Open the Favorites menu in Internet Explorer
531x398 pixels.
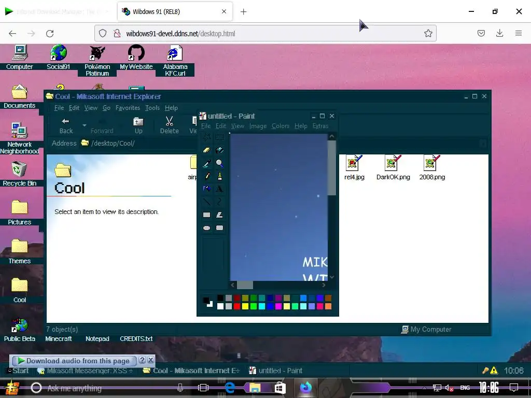click(128, 108)
